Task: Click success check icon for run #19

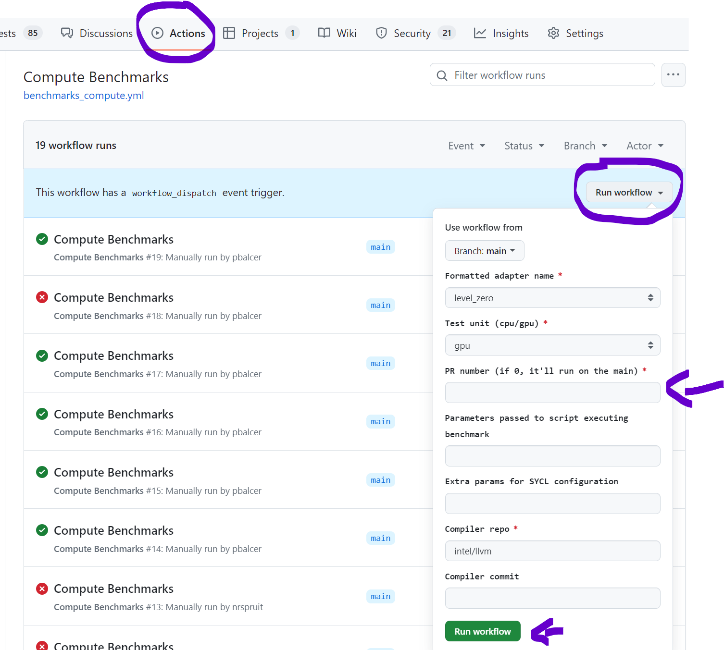Action: tap(42, 239)
